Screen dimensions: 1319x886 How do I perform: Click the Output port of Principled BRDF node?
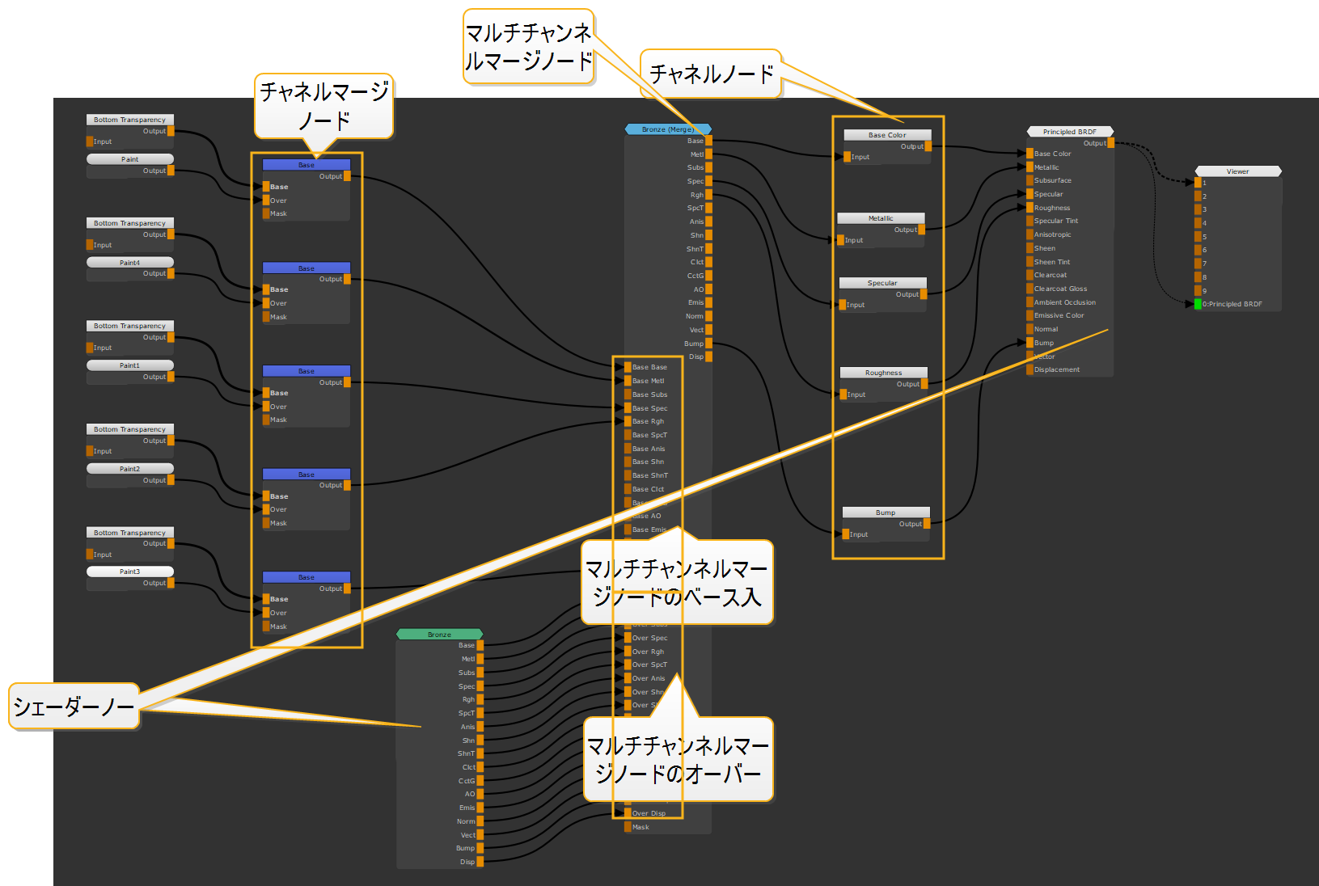[x=1110, y=143]
